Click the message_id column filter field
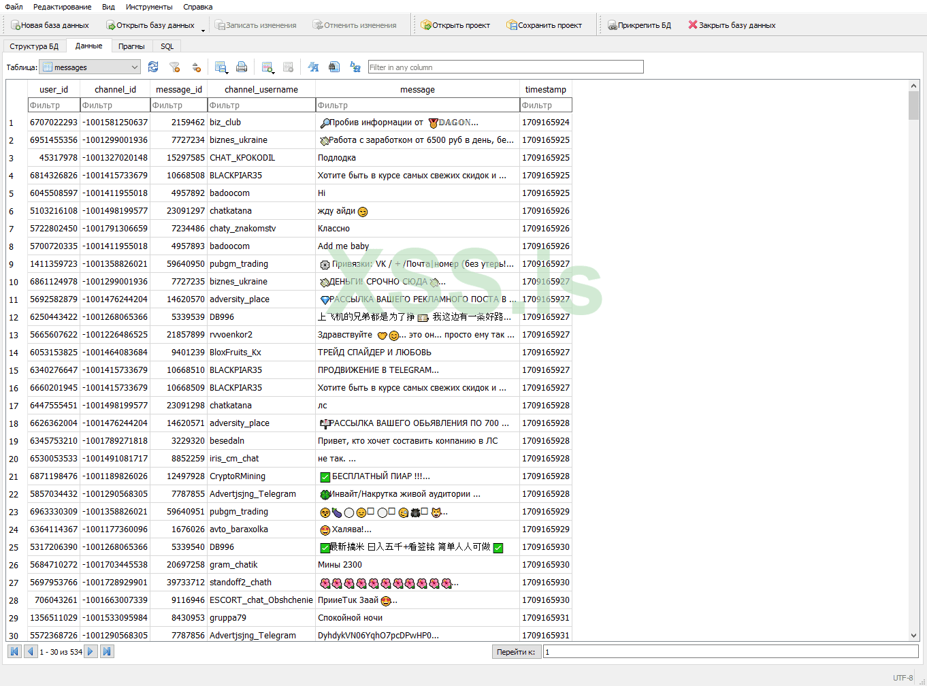 tap(179, 105)
